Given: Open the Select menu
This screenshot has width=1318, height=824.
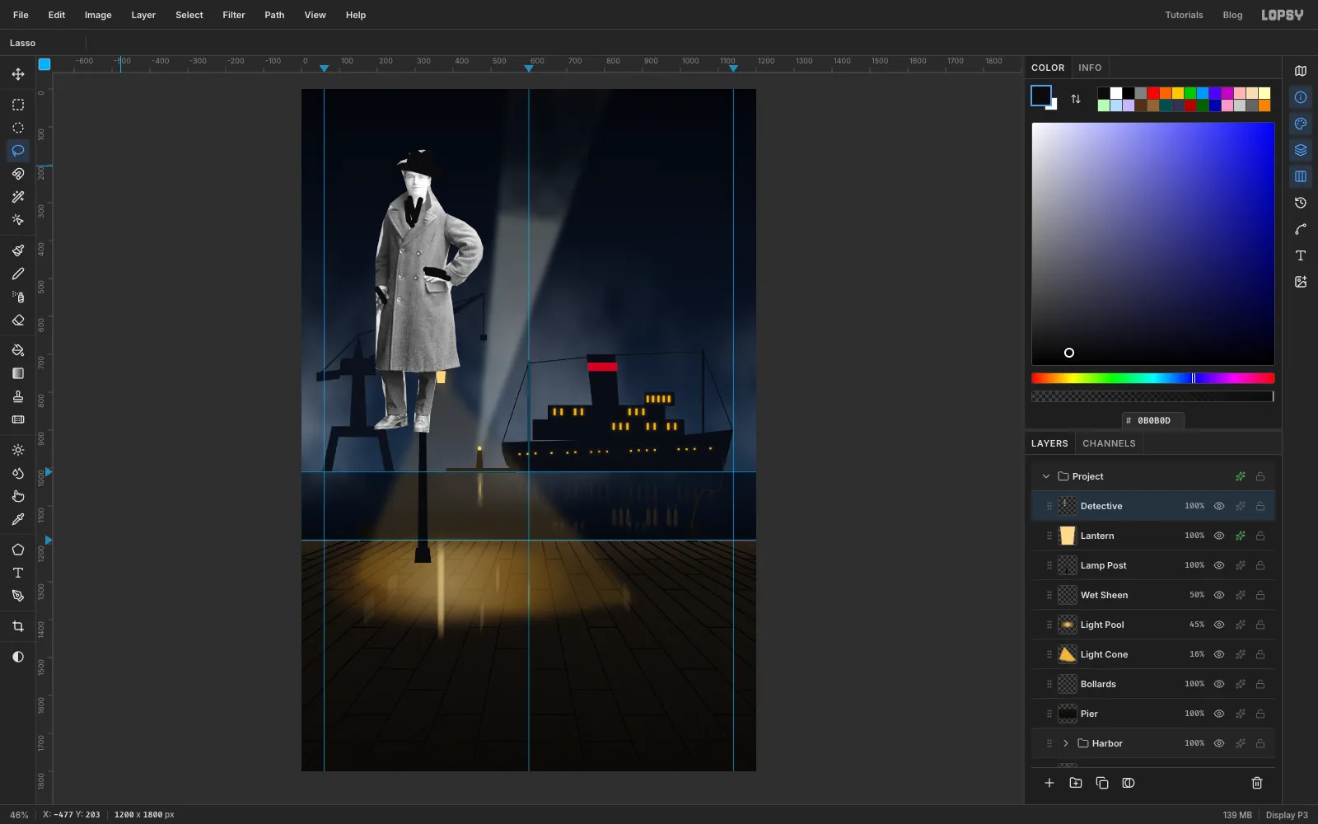Looking at the screenshot, I should click(x=189, y=15).
